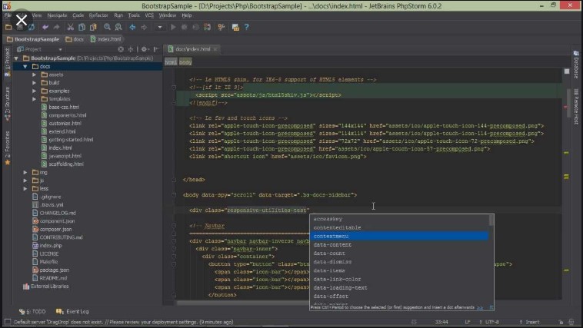Open the run configuration dropdown
This screenshot has height=328, width=583.
(159, 27)
